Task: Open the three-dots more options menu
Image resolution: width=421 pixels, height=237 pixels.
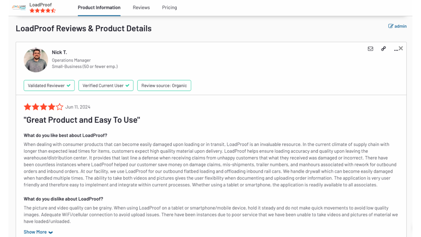Action: (x=396, y=50)
